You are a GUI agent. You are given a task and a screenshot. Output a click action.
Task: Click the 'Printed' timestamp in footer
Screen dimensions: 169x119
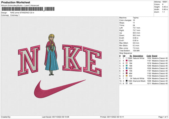pos(112,117)
